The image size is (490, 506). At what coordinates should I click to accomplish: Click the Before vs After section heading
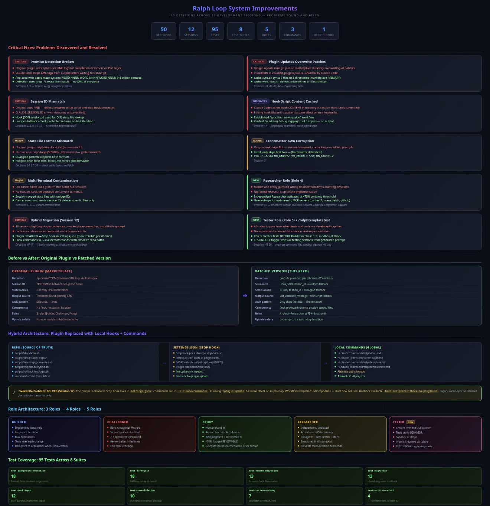[x=59, y=258]
